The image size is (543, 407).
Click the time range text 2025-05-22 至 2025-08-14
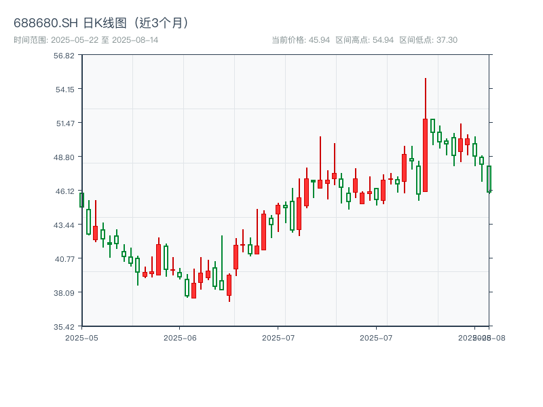[x=86, y=40]
